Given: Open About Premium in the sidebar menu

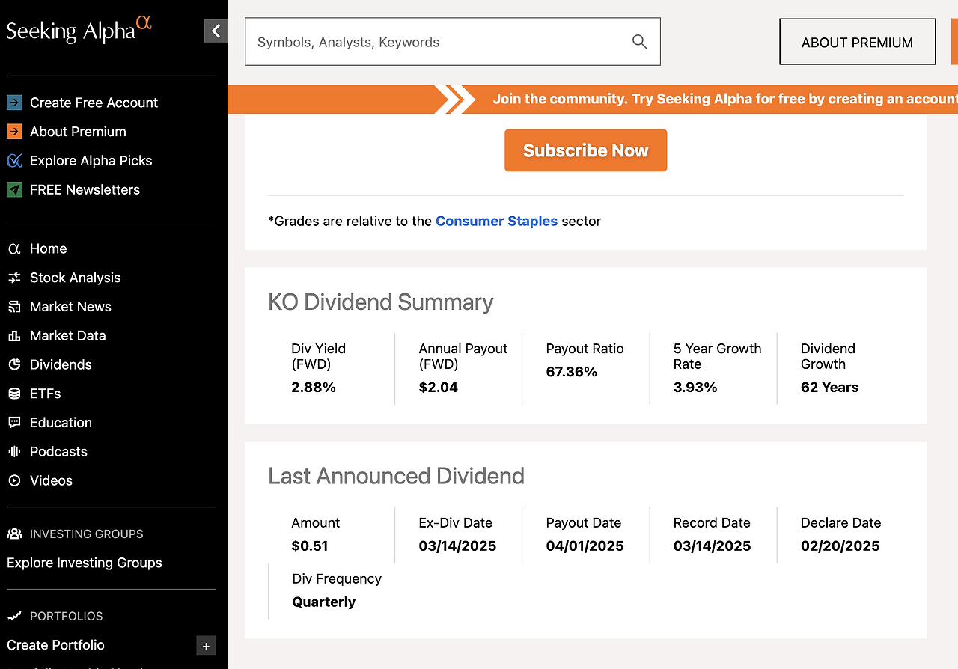Looking at the screenshot, I should 78,132.
